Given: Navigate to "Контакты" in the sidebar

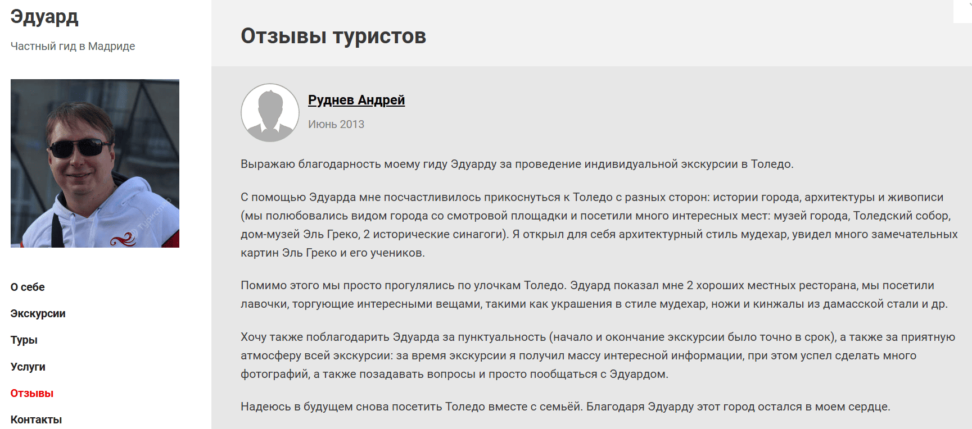Looking at the screenshot, I should point(36,419).
